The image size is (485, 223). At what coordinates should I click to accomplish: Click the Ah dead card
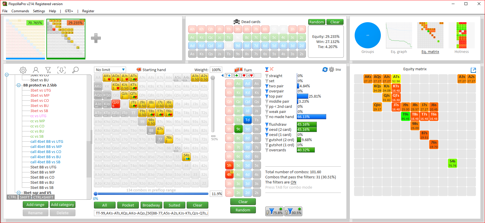point(192,29)
